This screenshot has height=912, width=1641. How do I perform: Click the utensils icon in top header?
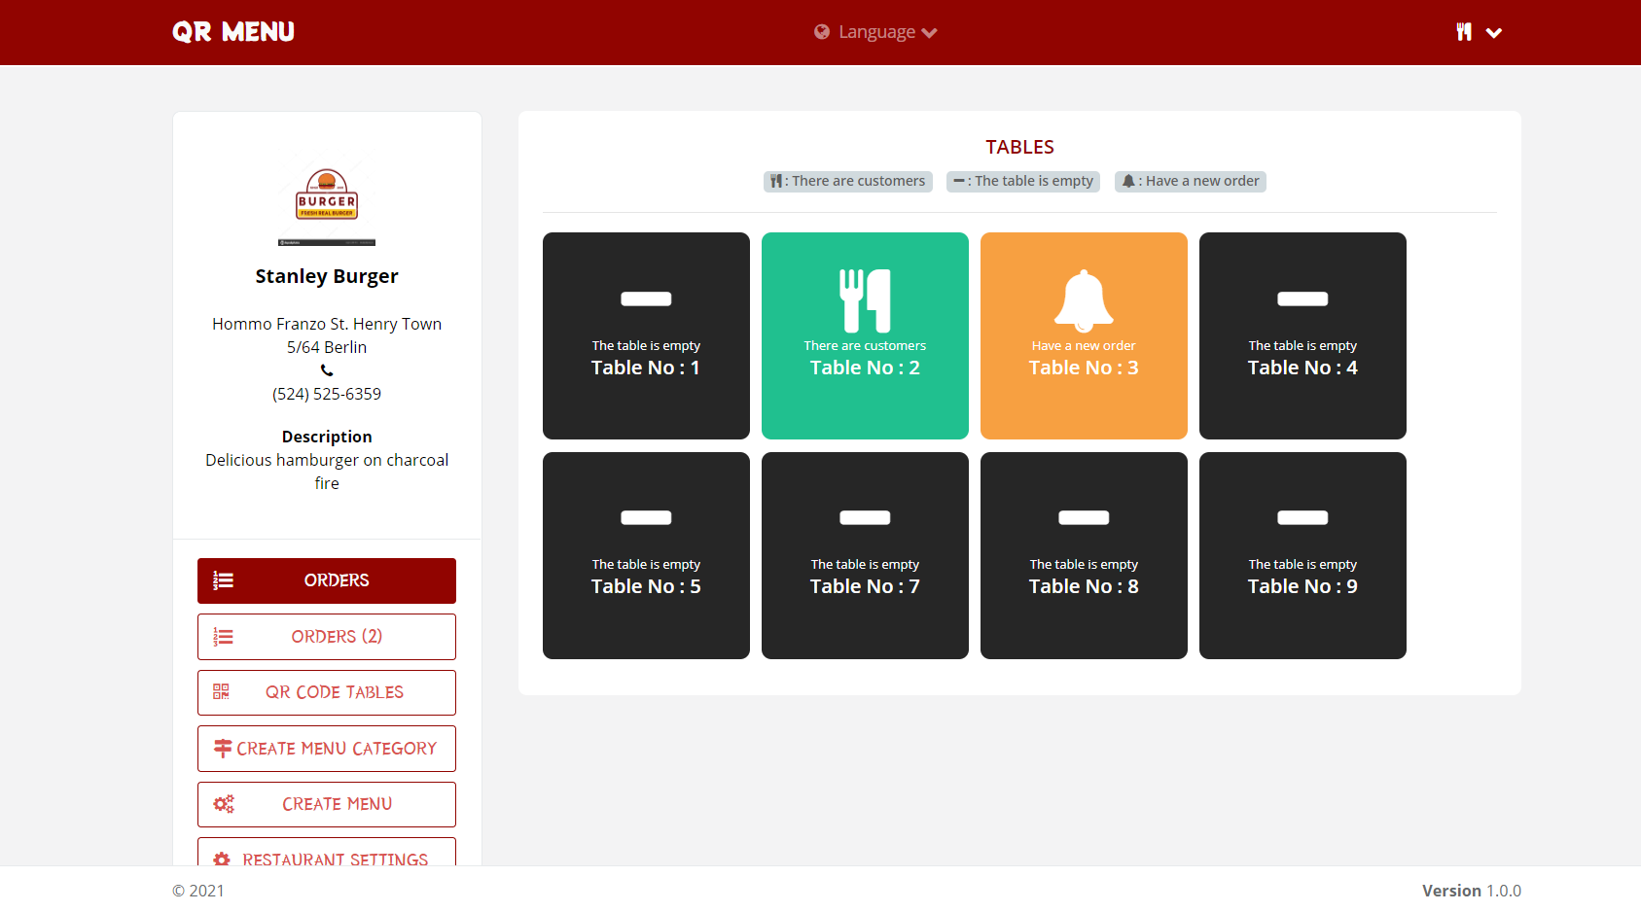point(1464,32)
